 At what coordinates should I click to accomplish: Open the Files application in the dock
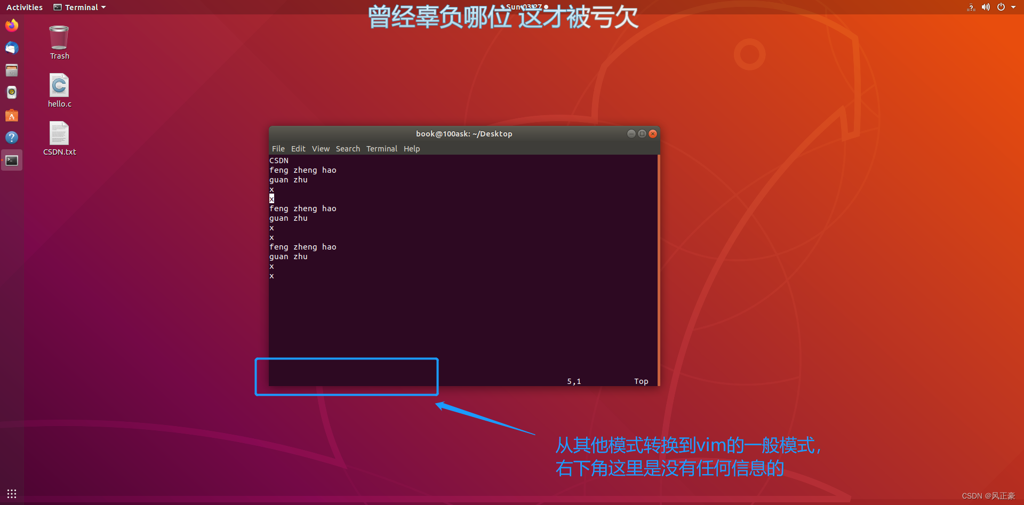pos(11,70)
